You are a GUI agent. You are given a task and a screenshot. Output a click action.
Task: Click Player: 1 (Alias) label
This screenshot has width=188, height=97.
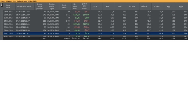6,1
